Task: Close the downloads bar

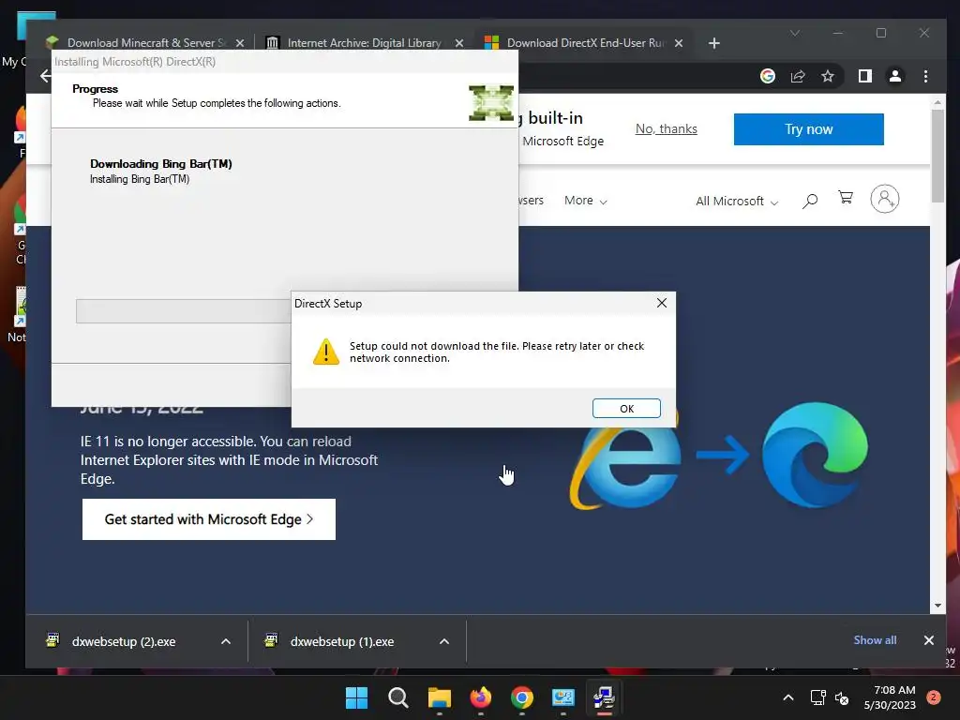Action: point(929,639)
